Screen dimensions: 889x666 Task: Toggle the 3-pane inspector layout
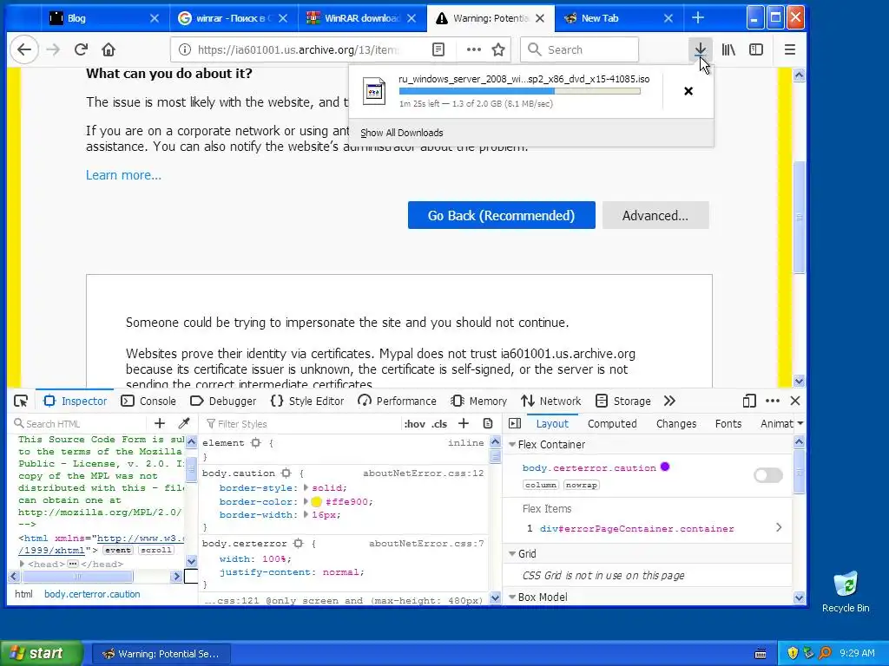point(515,423)
